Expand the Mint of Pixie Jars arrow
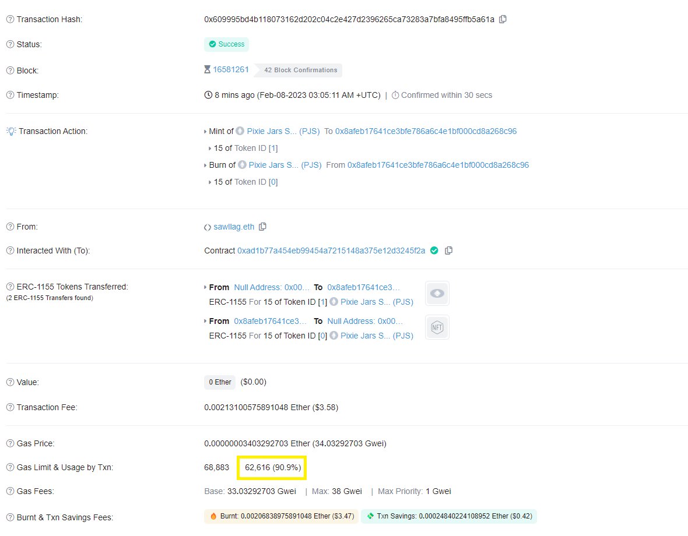This screenshot has width=688, height=536. tap(205, 132)
